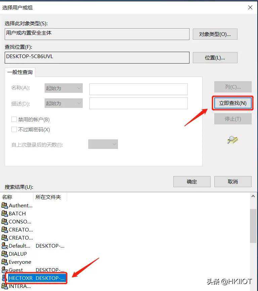Click the Default... account icon

click(5, 246)
